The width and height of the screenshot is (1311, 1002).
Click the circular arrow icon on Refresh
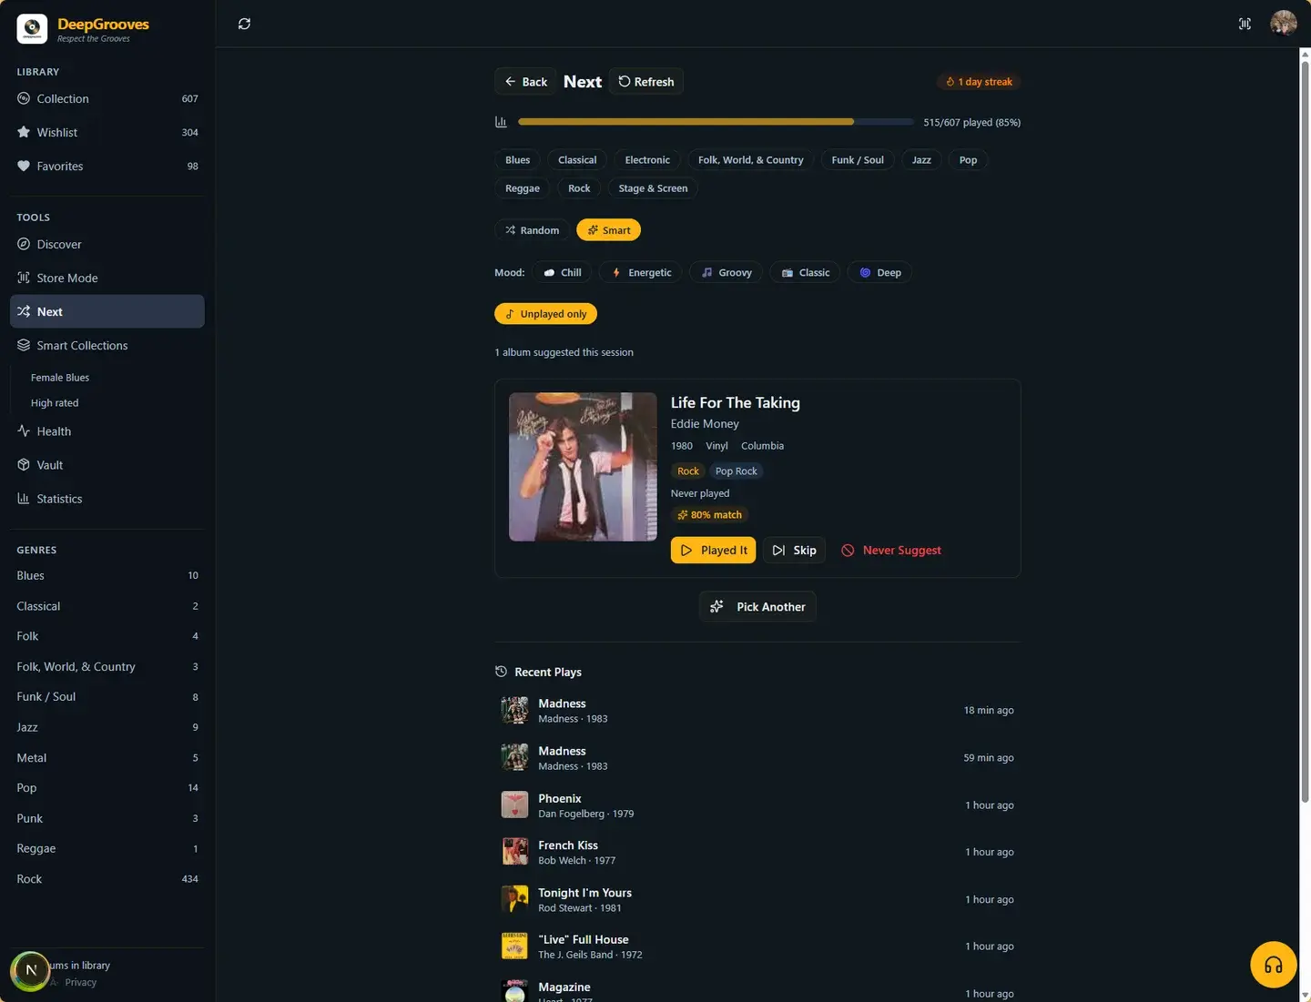[625, 82]
